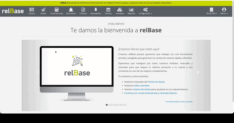Open the Centro de Ayuda link

(156, 82)
